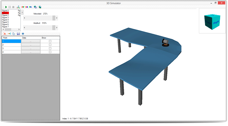Collapse the side panel with the < button

pyautogui.click(x=22, y=12)
